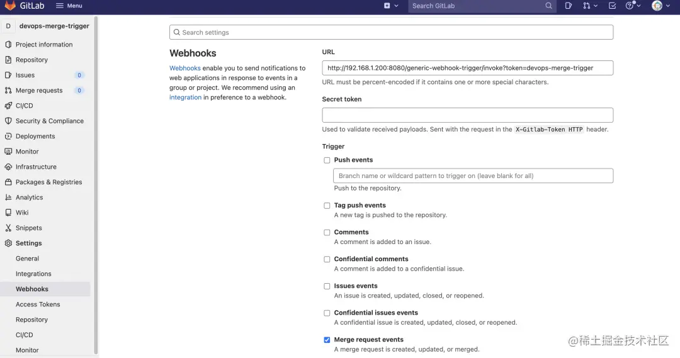Click the Secret token input field

pyautogui.click(x=467, y=115)
